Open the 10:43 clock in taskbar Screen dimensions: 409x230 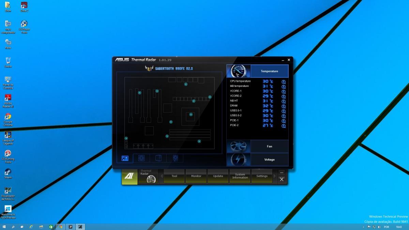[x=399, y=227]
